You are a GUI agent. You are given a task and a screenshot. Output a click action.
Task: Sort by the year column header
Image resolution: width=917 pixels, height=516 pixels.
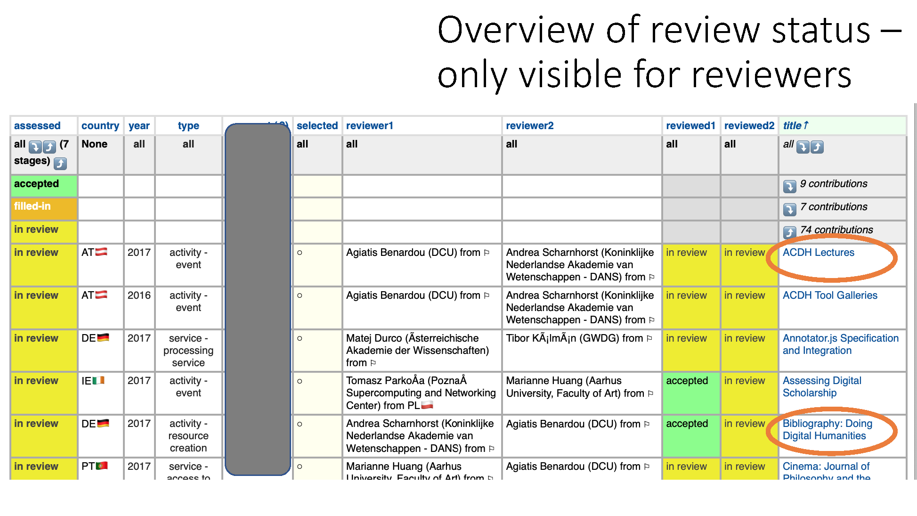point(139,126)
